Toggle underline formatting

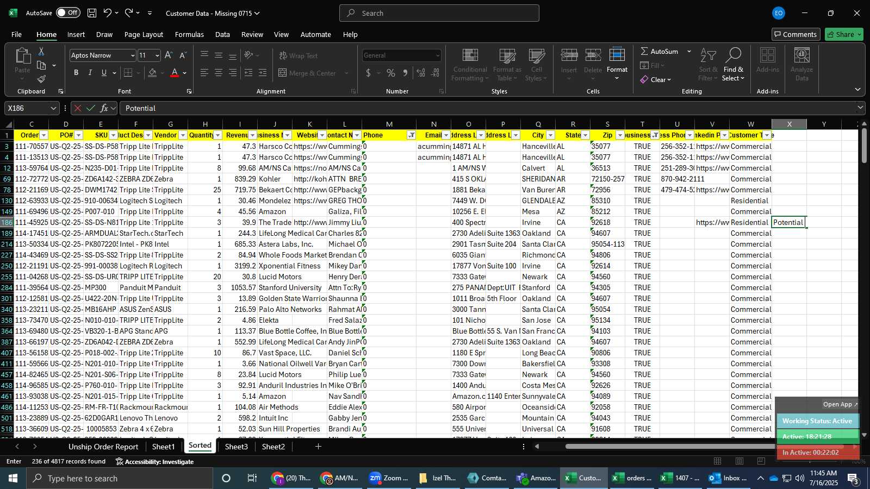click(x=104, y=73)
